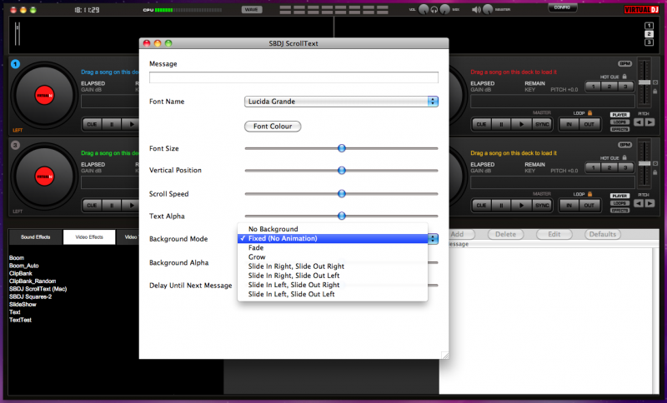This screenshot has width=667, height=403.
Task: Choose 'Slide In Left, Slide Out Left' option
Action: [x=291, y=294]
